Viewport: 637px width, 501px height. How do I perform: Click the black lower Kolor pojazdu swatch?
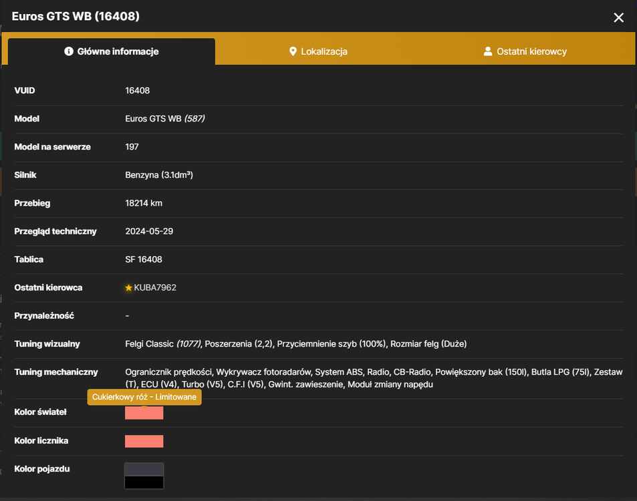point(144,482)
